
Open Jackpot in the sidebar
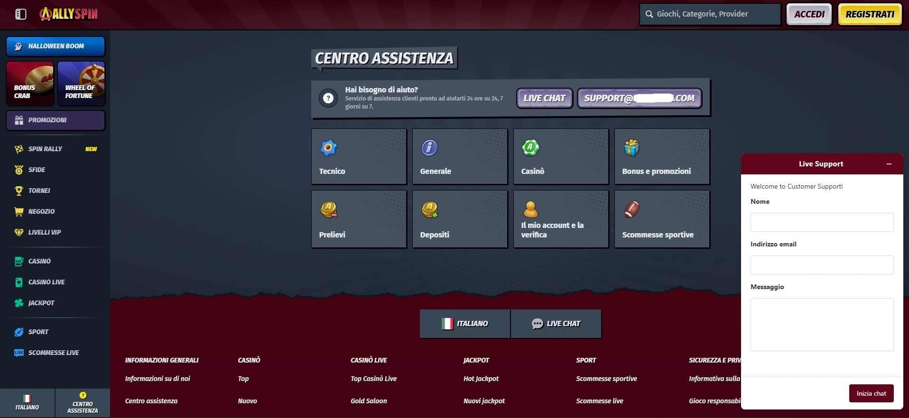pyautogui.click(x=56, y=303)
